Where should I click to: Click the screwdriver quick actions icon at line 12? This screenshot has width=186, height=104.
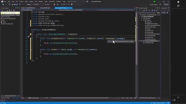(29, 36)
